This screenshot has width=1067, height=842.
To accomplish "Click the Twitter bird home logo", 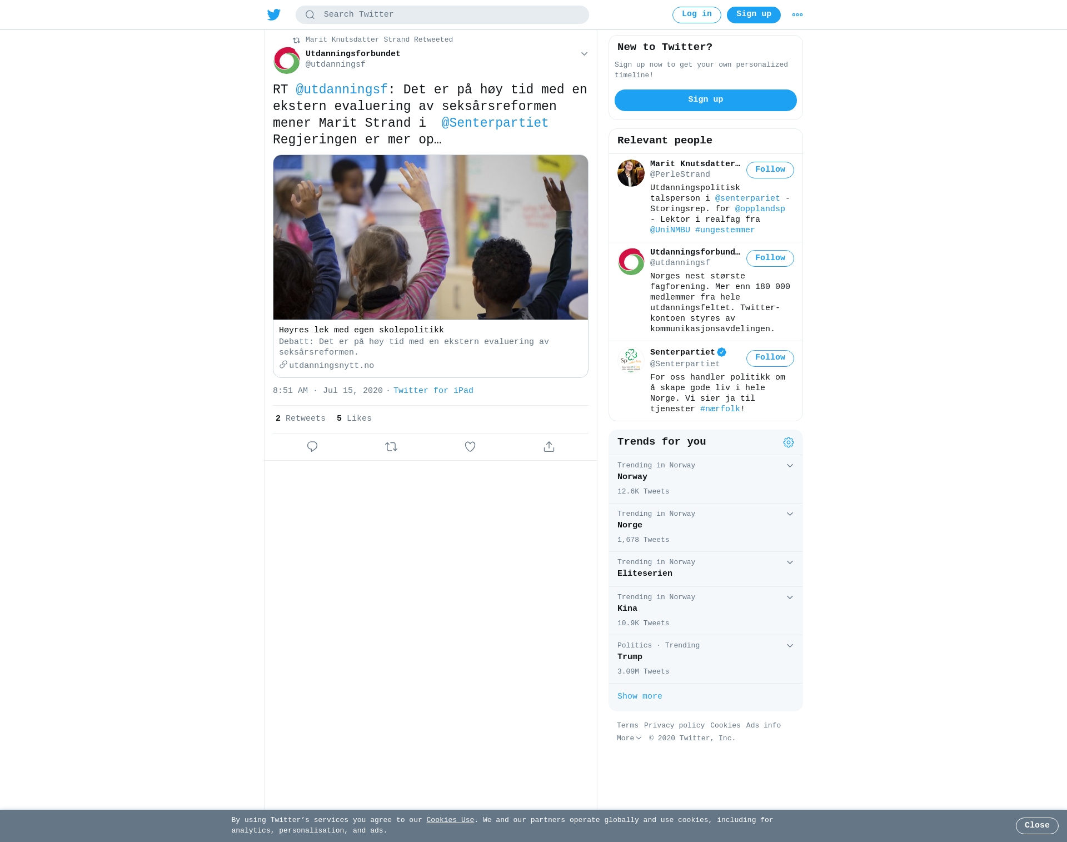I will [273, 14].
